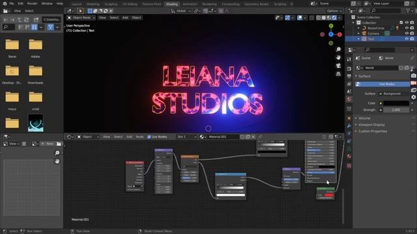Click the Blender logo menu icon
Viewport: 417px width, 234px height.
(5, 3)
